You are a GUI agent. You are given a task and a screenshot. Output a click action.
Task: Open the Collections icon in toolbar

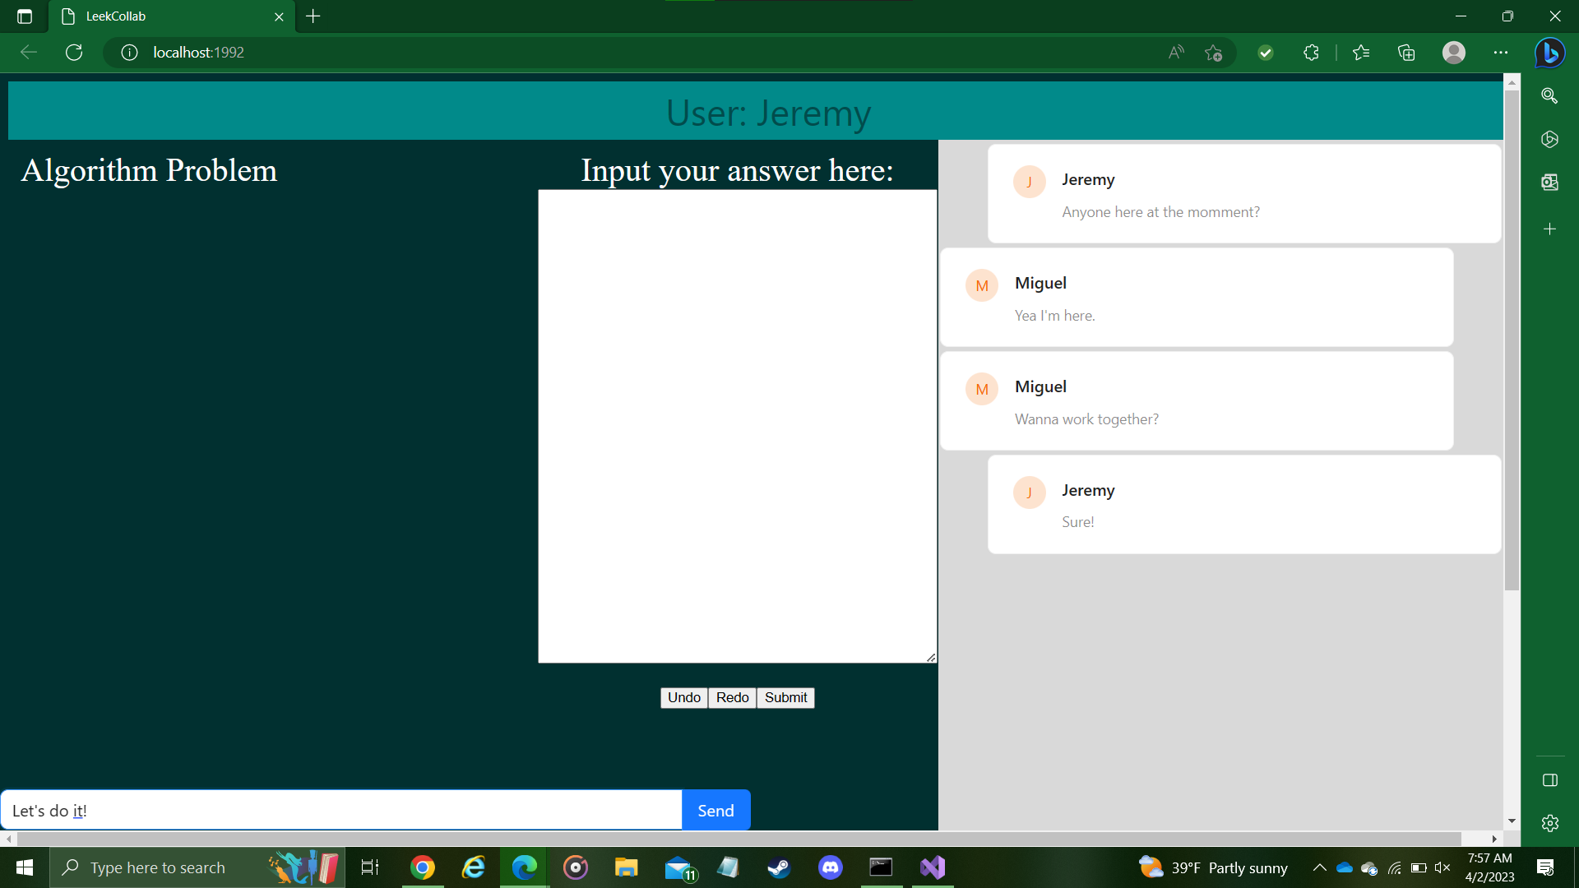coord(1406,53)
